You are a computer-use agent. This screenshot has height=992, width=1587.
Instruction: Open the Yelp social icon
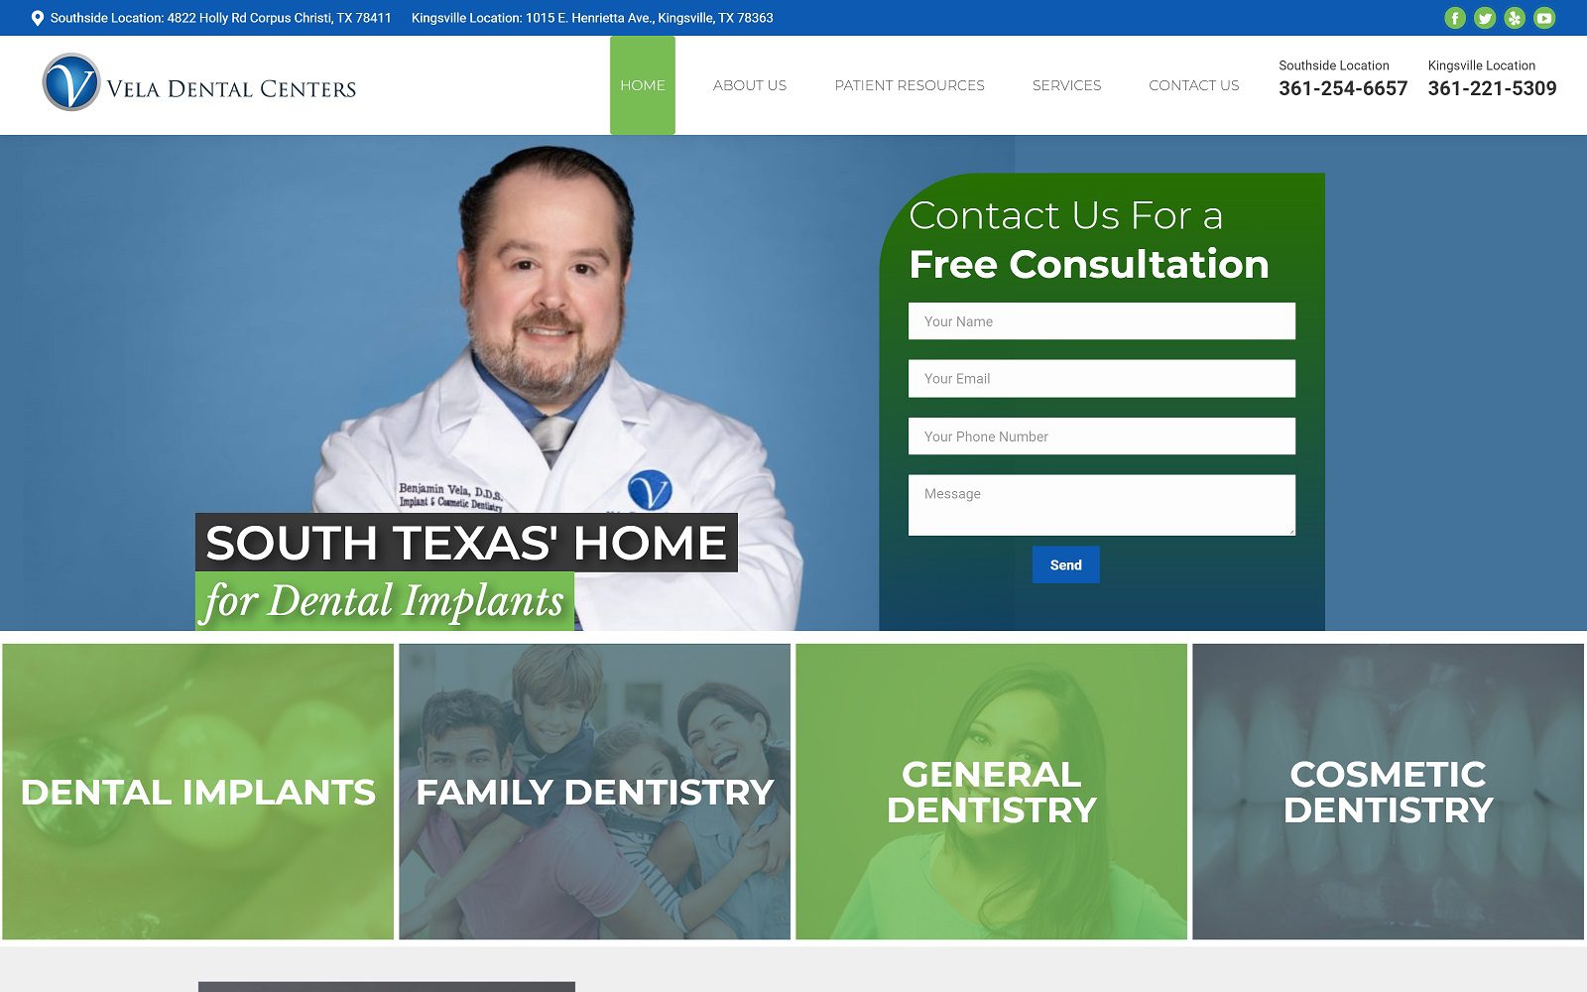pyautogui.click(x=1515, y=18)
